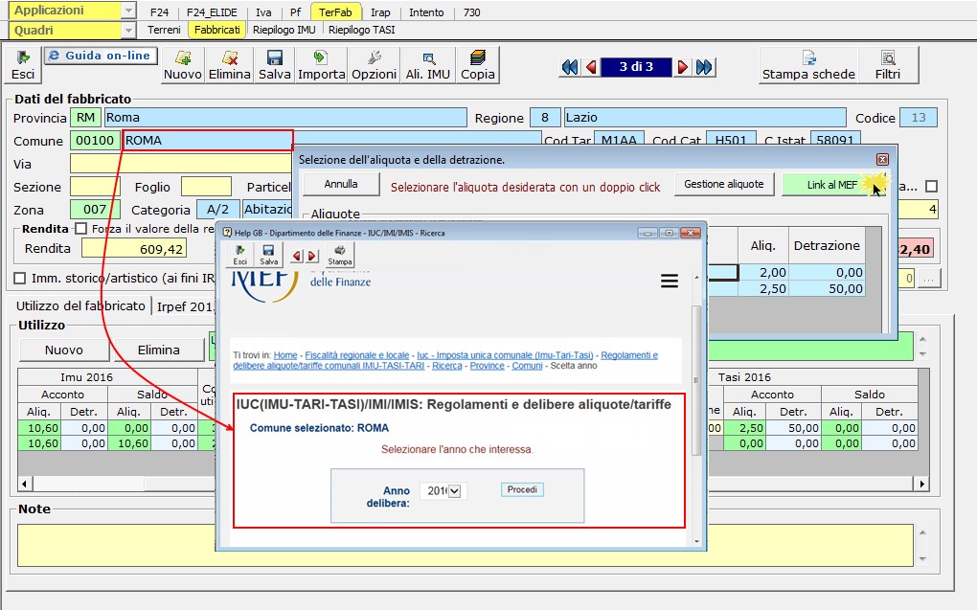
Task: Go to the last record
Action: click(704, 67)
